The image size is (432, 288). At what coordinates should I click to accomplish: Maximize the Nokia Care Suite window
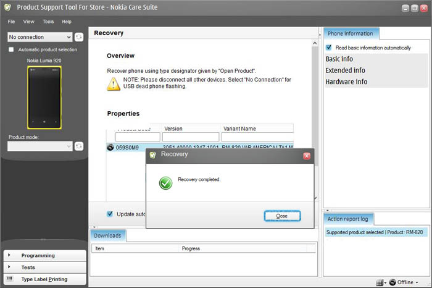click(x=415, y=8)
